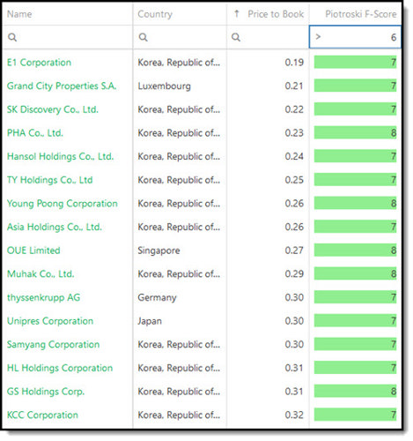Viewport: 413px width, 441px height.
Task: Click the 0.27 Price to Book value
Action: click(x=294, y=250)
